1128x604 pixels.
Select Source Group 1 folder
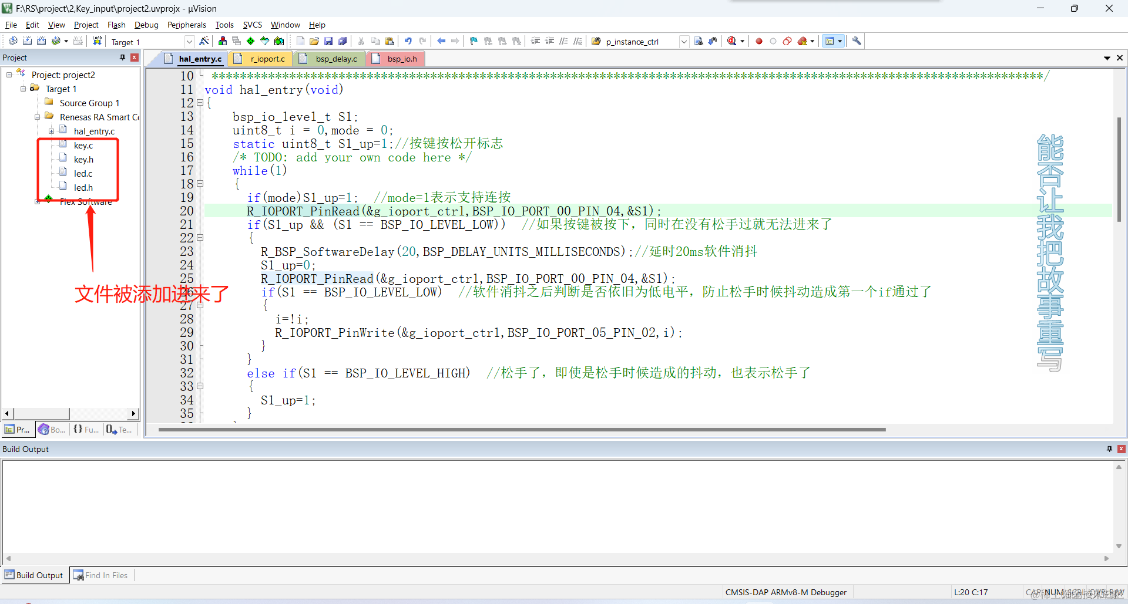coord(89,103)
